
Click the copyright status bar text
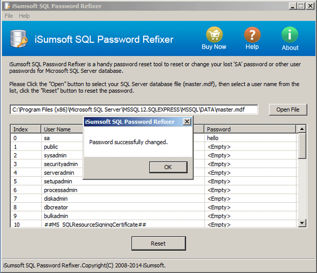pos(85,265)
